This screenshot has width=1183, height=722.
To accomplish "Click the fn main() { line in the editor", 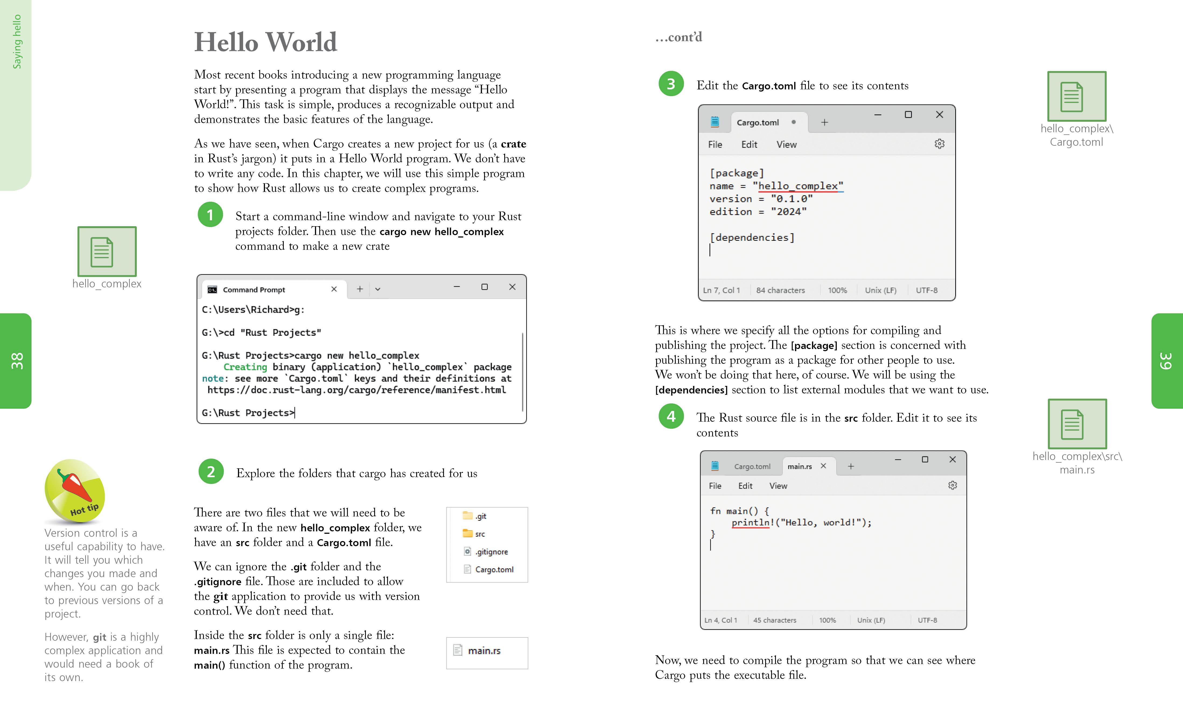I will pyautogui.click(x=739, y=511).
